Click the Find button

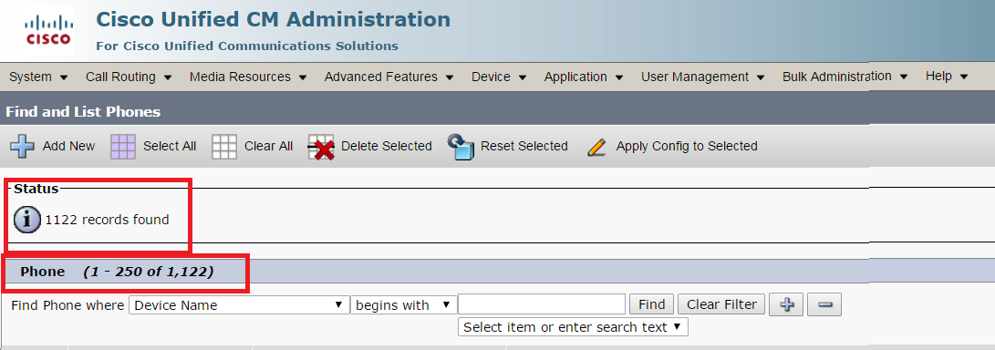tap(652, 305)
